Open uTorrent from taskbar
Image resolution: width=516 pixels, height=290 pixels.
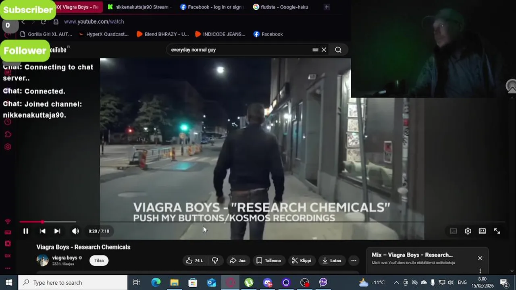(249, 283)
